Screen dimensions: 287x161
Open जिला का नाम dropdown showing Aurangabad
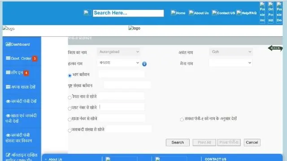(119, 52)
